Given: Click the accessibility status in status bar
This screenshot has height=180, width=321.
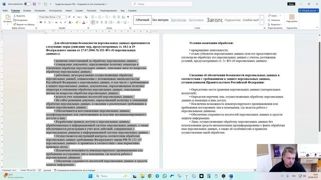Looking at the screenshot, I should (75, 170).
